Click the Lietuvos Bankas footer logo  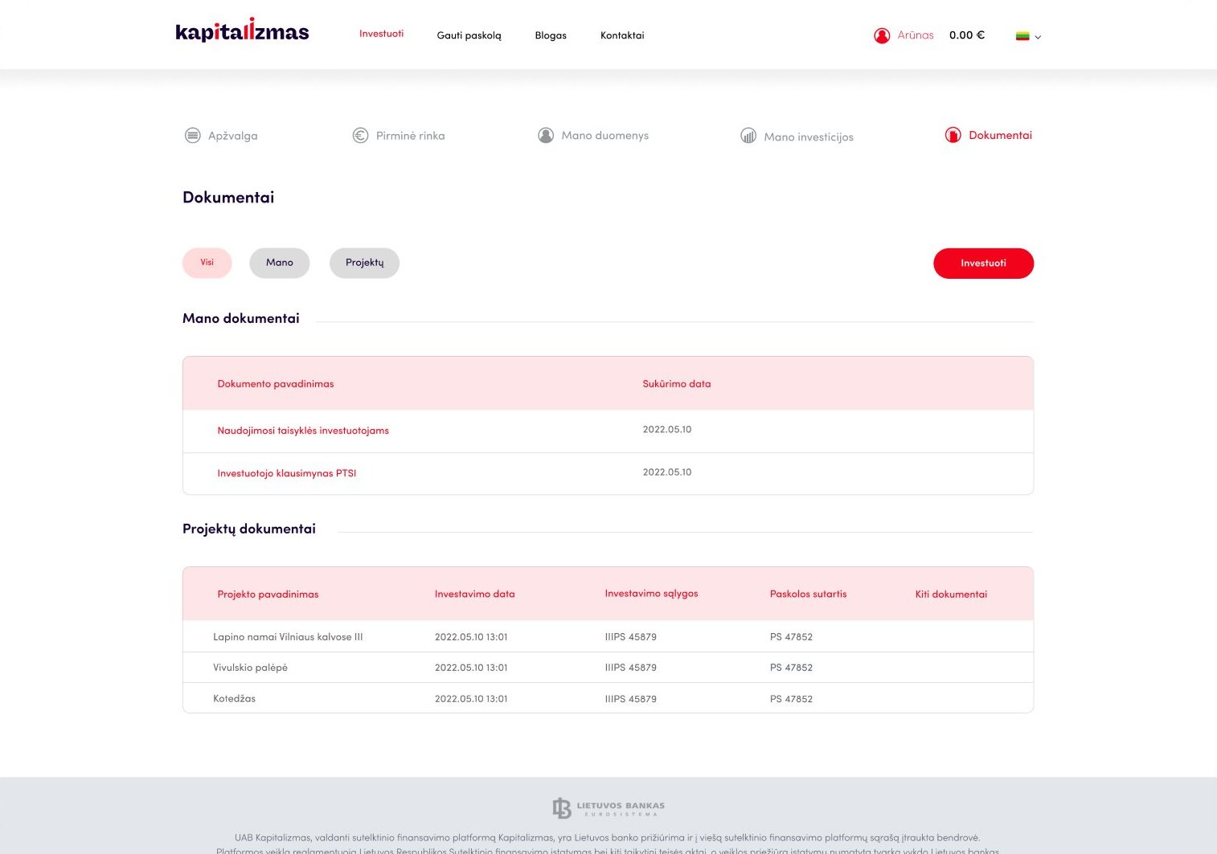click(x=608, y=807)
